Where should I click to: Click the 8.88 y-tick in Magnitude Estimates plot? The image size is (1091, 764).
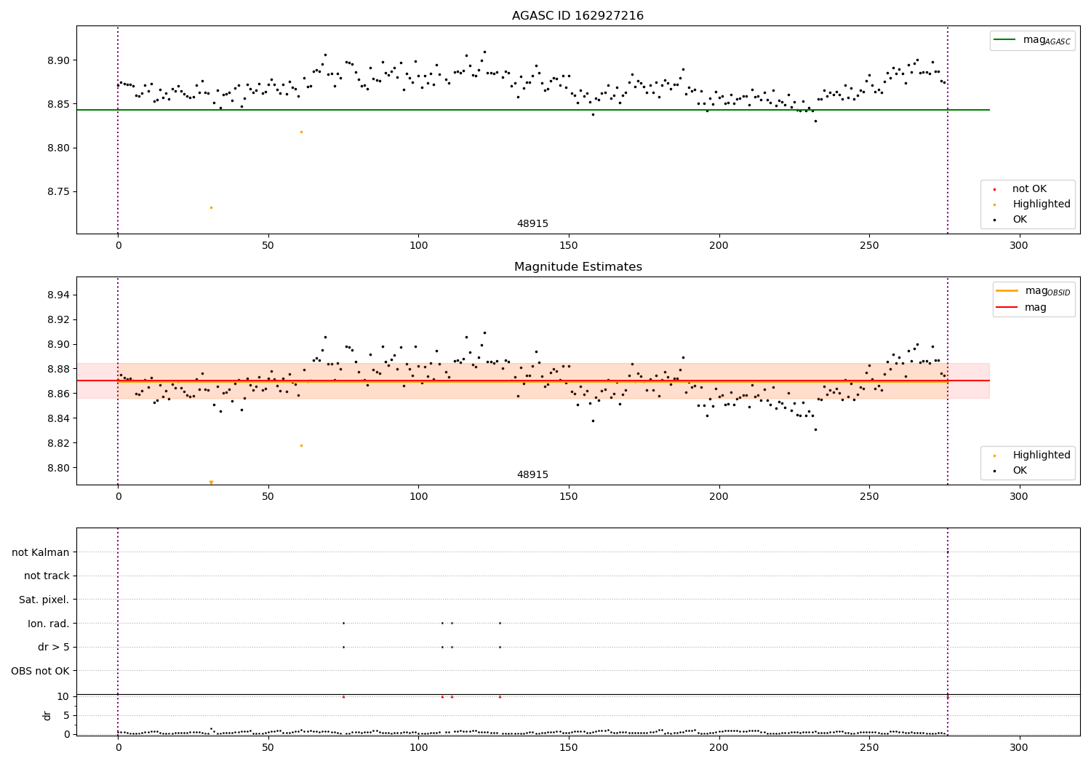(x=57, y=370)
